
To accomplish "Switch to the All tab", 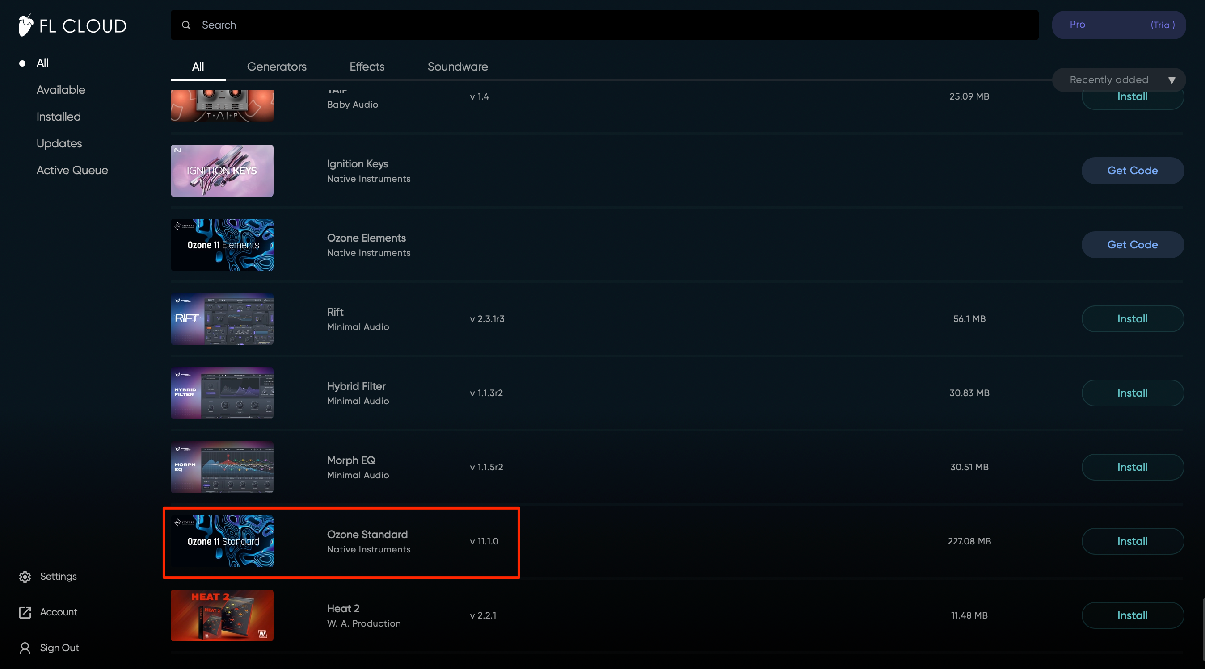I will [x=198, y=67].
